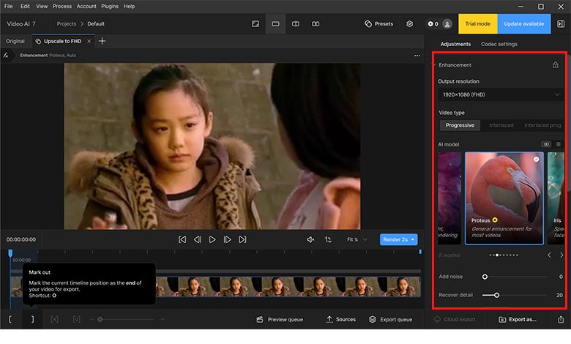This screenshot has height=344, width=571.
Task: Click the Render 2s button
Action: [395, 239]
